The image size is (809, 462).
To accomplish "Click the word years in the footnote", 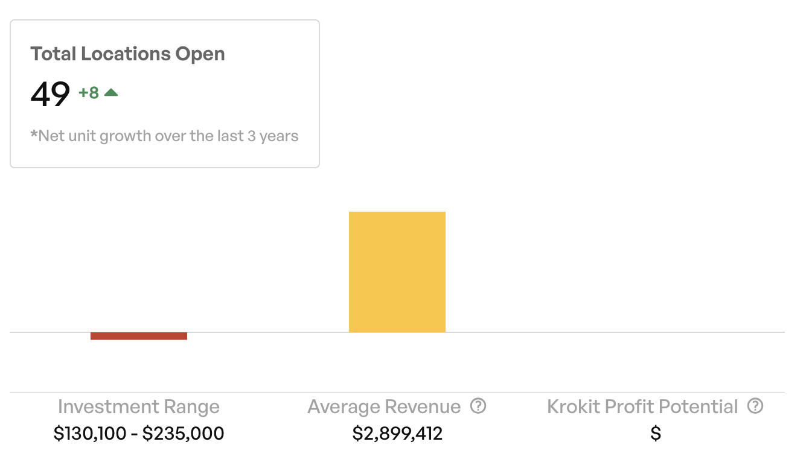I will coord(279,136).
